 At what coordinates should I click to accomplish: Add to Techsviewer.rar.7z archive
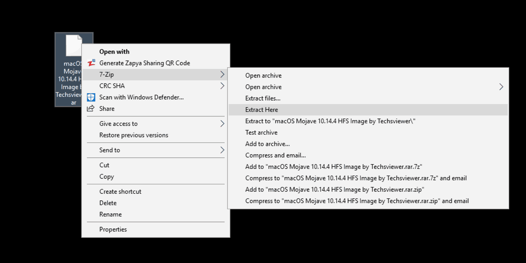tap(334, 167)
